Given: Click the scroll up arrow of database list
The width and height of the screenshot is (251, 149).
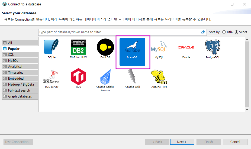Looking at the screenshot, I should point(247,40).
